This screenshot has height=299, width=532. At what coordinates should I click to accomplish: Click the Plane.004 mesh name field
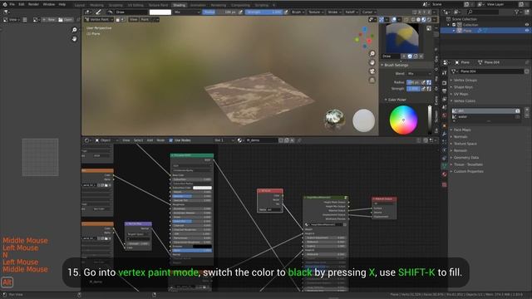pyautogui.click(x=491, y=71)
